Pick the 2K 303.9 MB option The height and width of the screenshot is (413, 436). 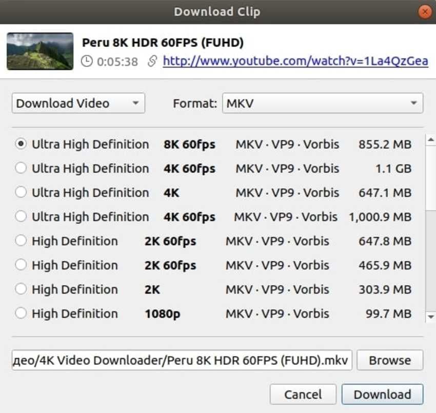click(x=21, y=290)
